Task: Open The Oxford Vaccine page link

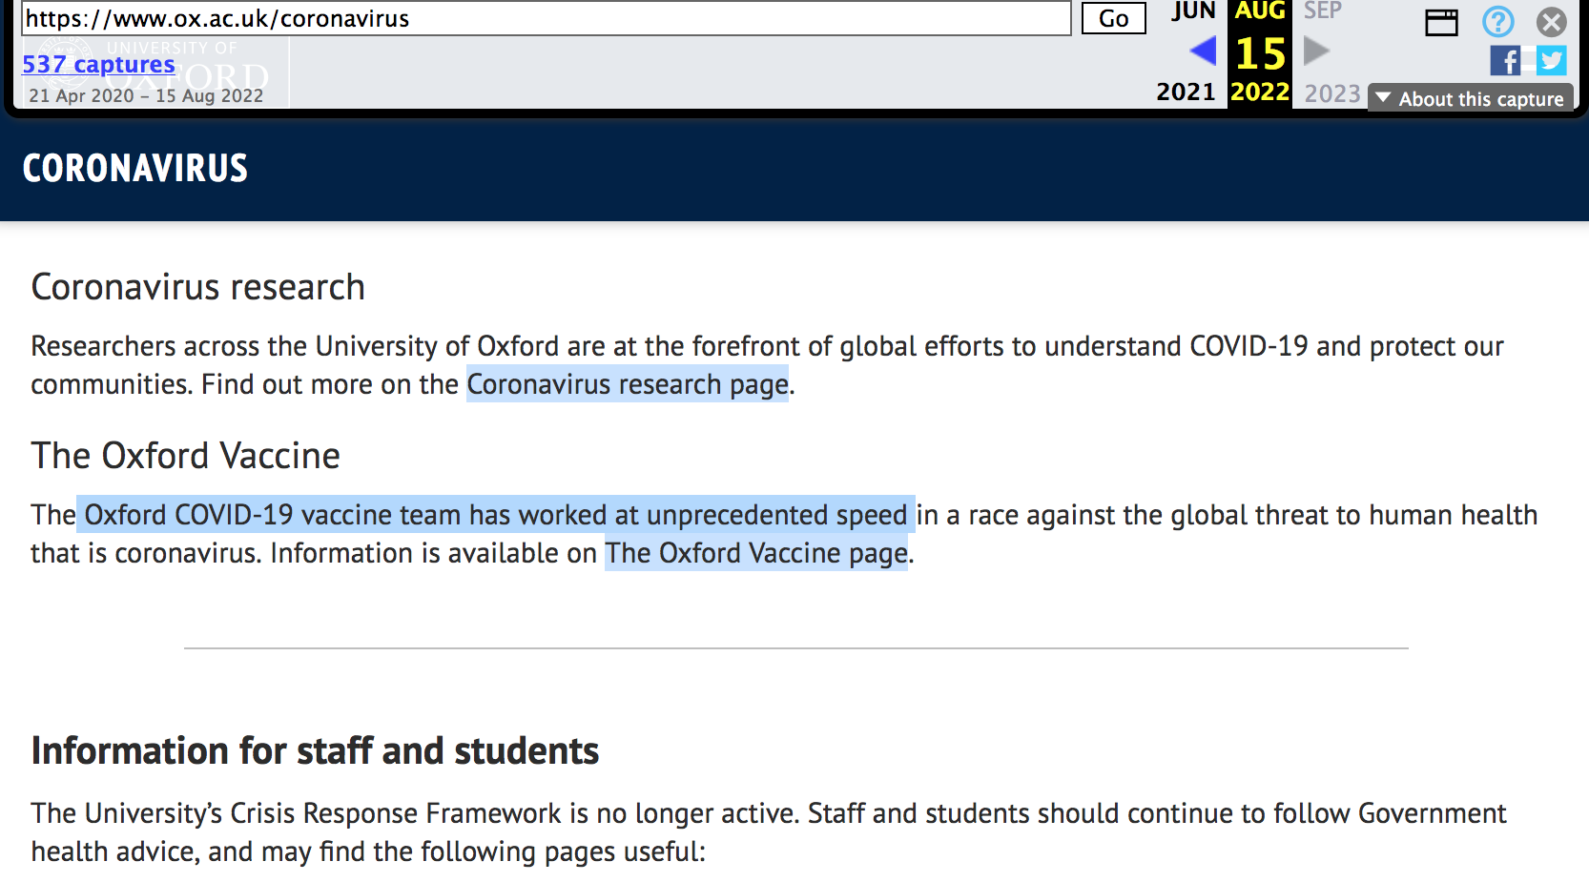Action: (756, 553)
